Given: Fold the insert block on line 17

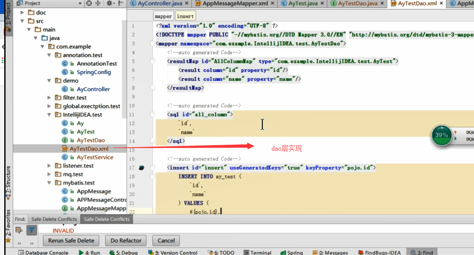Looking at the screenshot, I should pyautogui.click(x=153, y=168).
